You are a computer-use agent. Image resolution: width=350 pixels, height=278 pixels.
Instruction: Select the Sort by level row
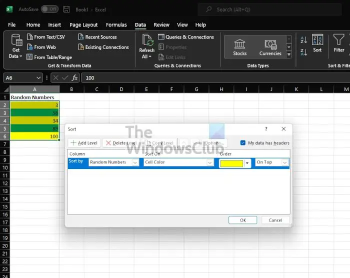[x=178, y=163]
